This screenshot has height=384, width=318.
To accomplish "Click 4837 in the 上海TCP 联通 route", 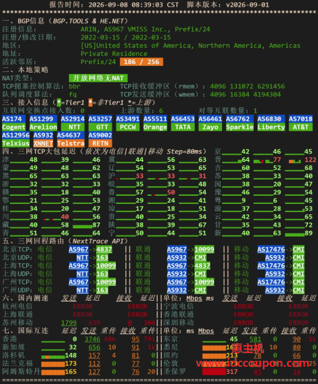I will [202, 266].
